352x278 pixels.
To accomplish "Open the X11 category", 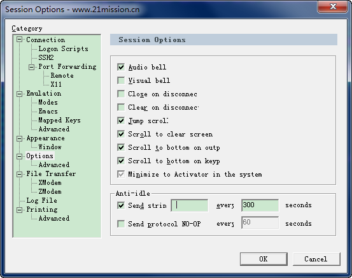I will click(56, 84).
